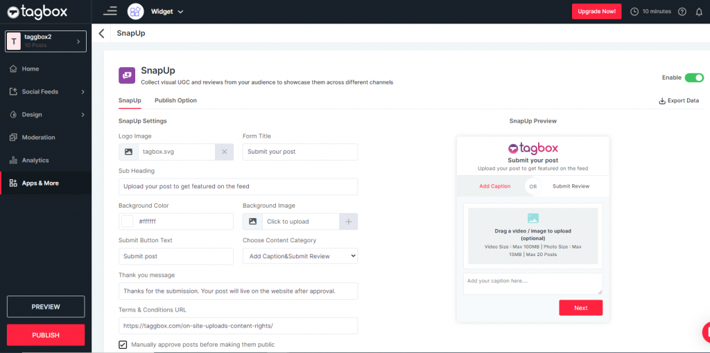Viewport: 710px width, 353px height.
Task: Remove the tagbox.svg logo with X
Action: [x=224, y=152]
